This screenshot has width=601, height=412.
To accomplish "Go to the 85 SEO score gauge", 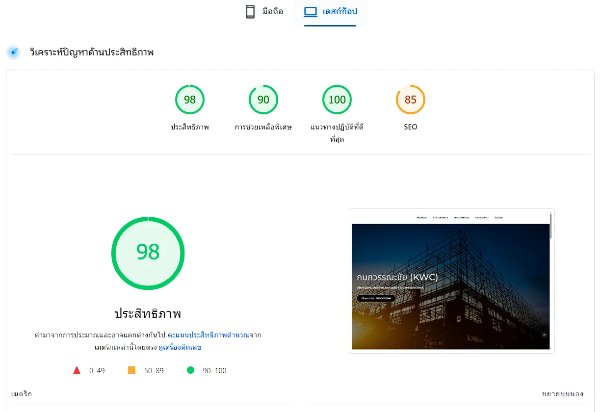I will click(410, 100).
